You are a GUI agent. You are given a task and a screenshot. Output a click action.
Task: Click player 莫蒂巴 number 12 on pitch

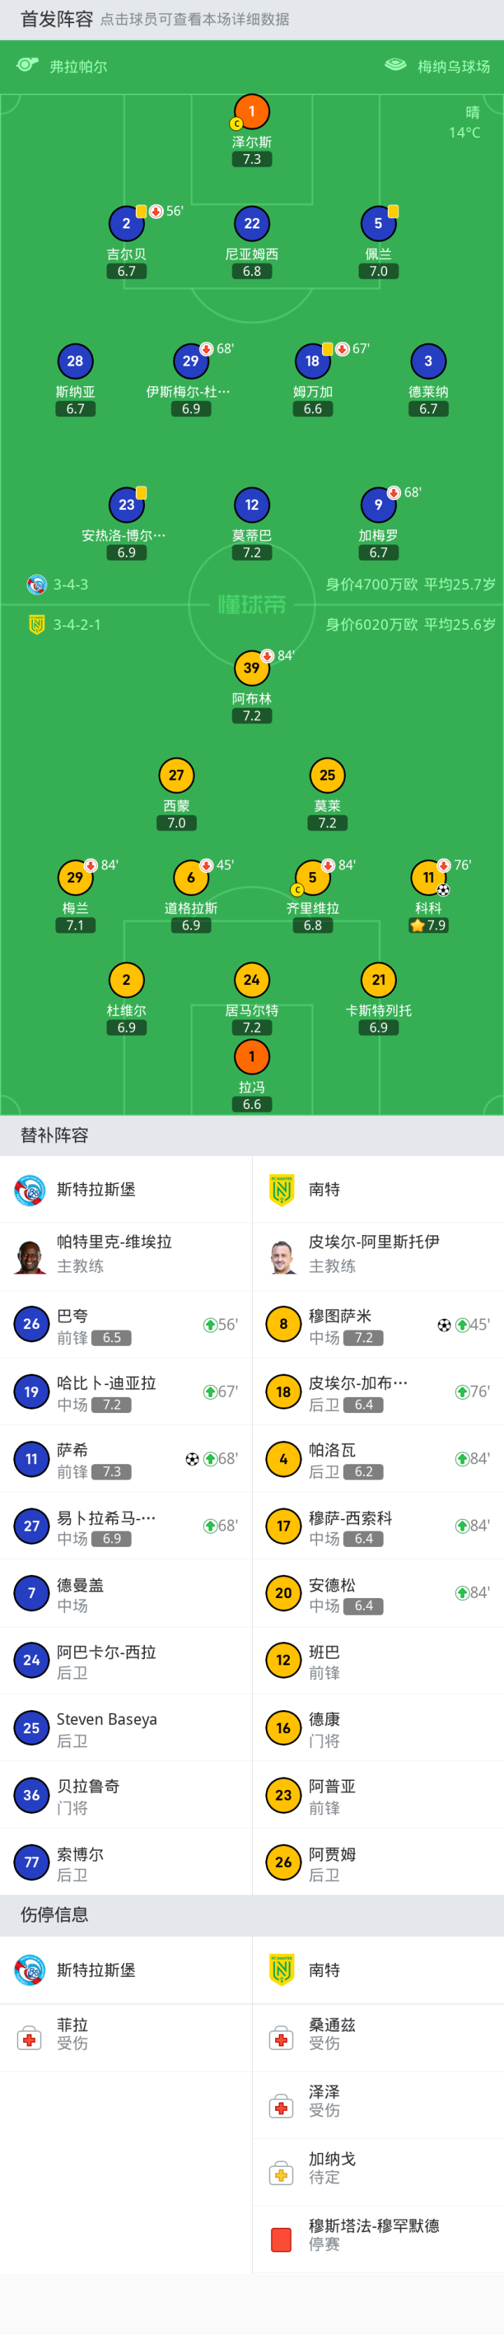click(x=252, y=505)
